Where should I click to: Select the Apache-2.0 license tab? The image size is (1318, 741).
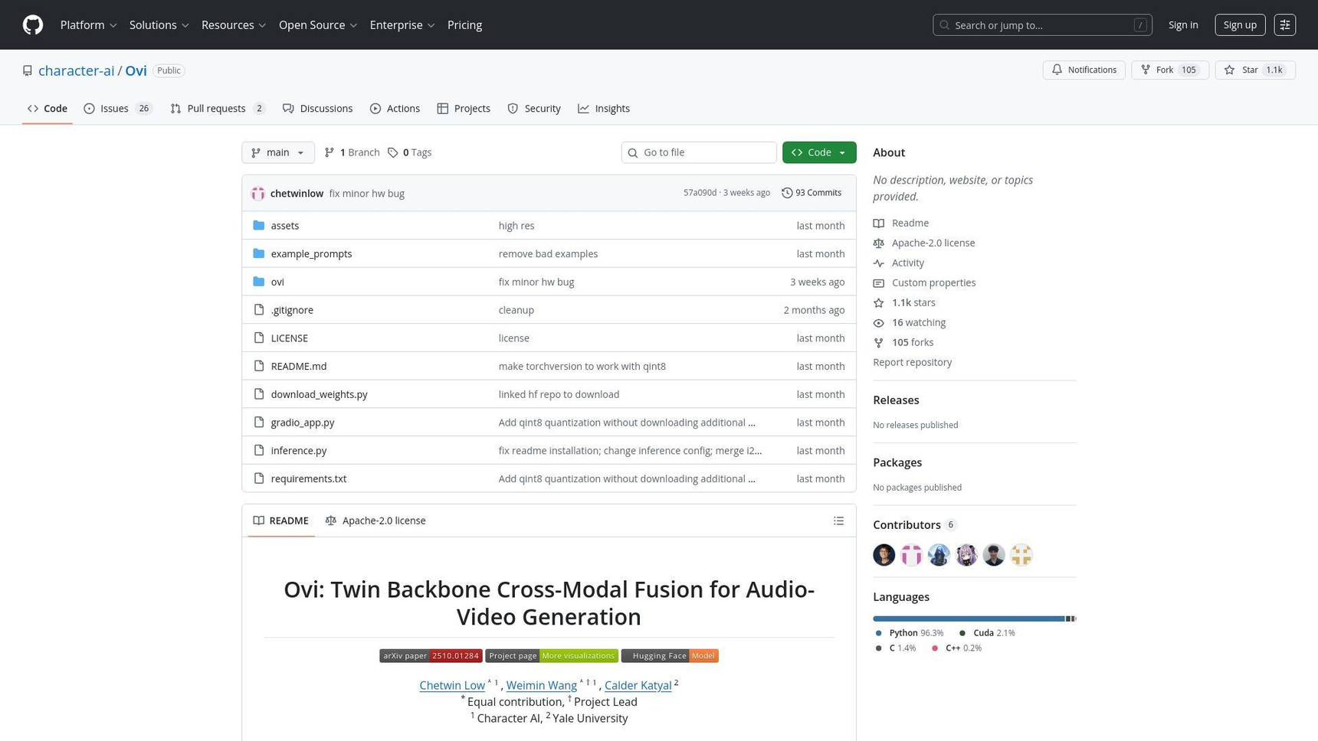pyautogui.click(x=375, y=521)
